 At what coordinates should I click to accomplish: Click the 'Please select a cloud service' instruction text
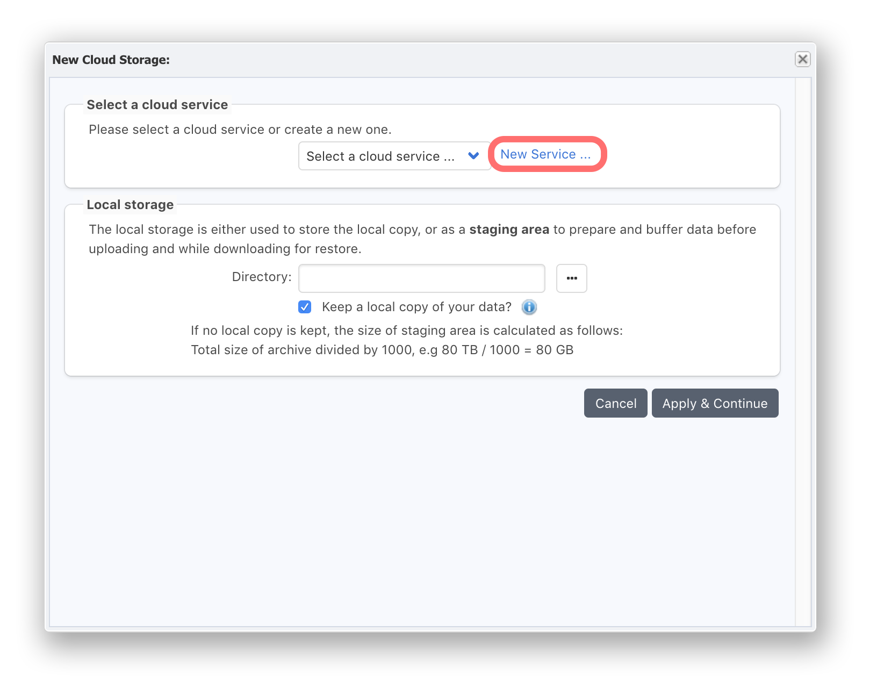240,130
